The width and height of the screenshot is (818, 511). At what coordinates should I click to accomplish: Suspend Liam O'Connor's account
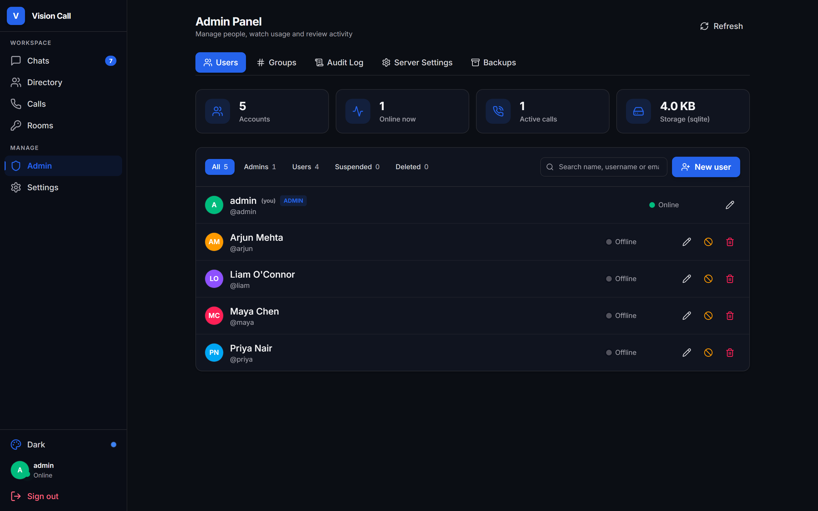tap(708, 278)
